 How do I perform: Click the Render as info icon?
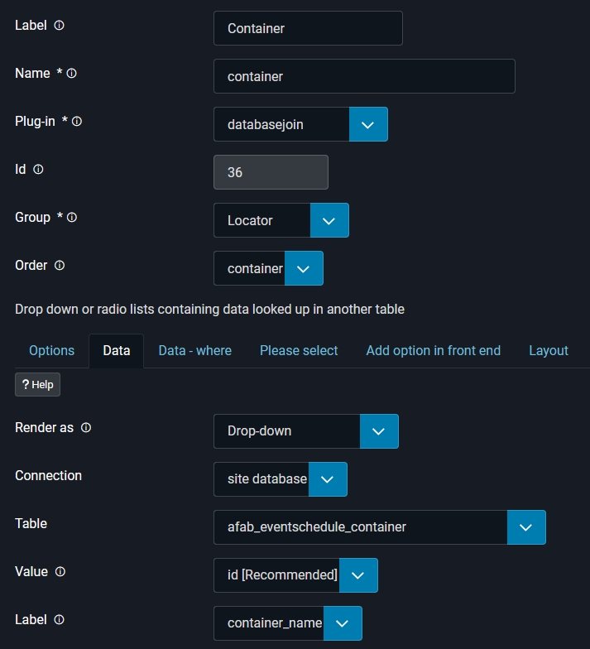point(86,428)
